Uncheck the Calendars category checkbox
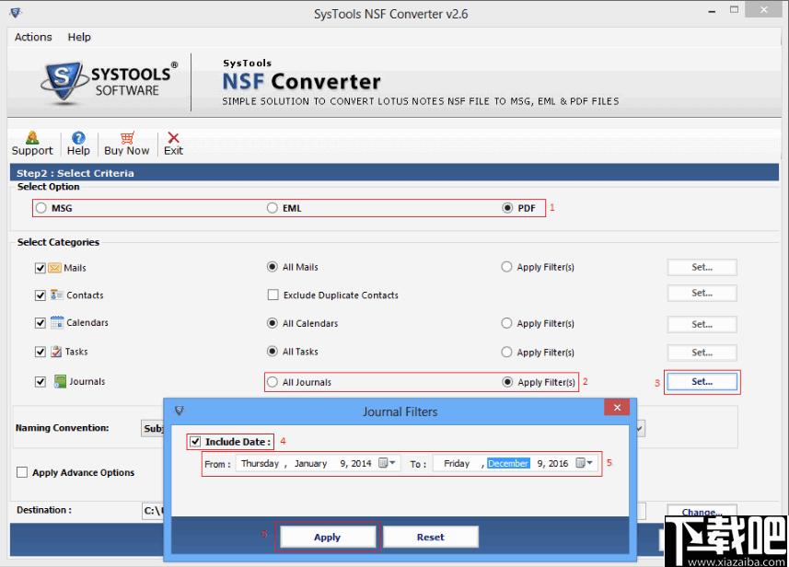 [41, 323]
